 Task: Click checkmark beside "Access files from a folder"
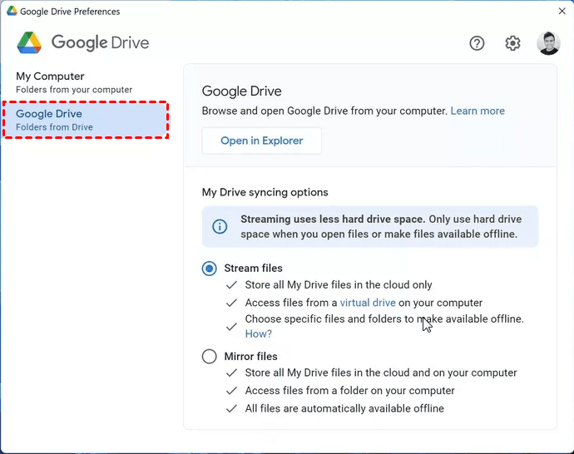coord(231,391)
